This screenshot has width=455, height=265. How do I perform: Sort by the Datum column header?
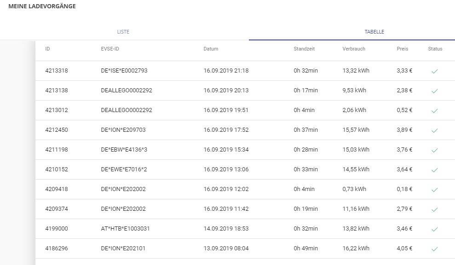[211, 49]
